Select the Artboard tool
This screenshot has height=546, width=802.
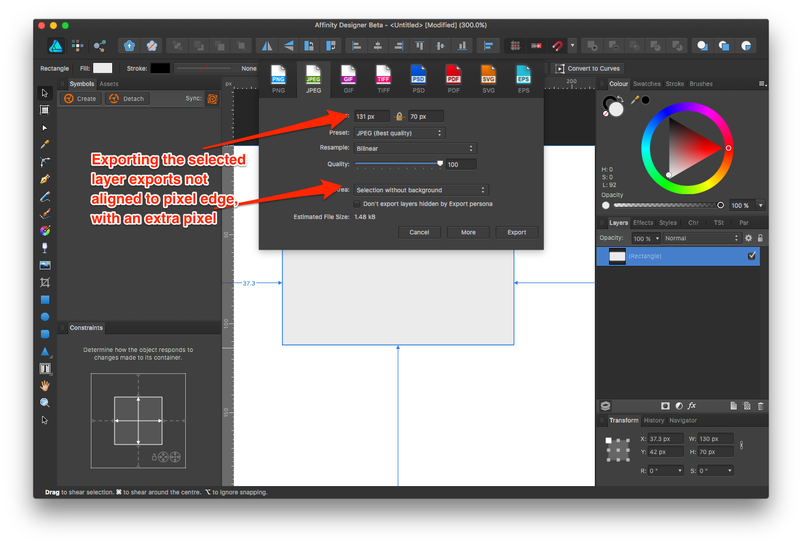(x=45, y=110)
